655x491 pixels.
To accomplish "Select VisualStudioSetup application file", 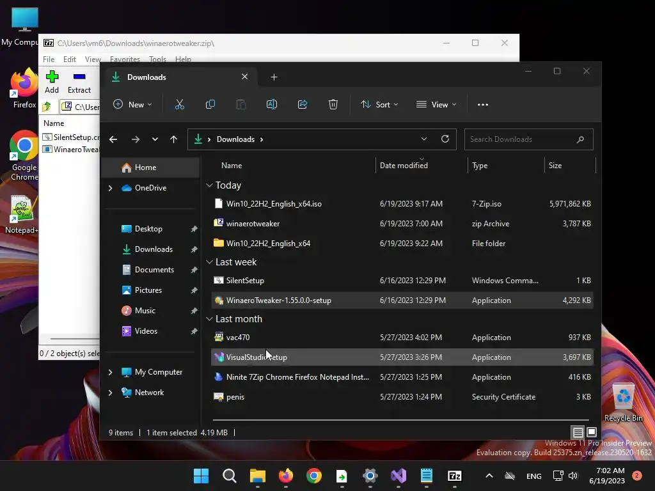I will coord(402,357).
